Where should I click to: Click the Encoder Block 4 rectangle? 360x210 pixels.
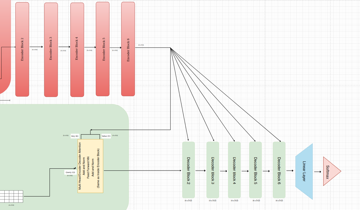point(77,50)
